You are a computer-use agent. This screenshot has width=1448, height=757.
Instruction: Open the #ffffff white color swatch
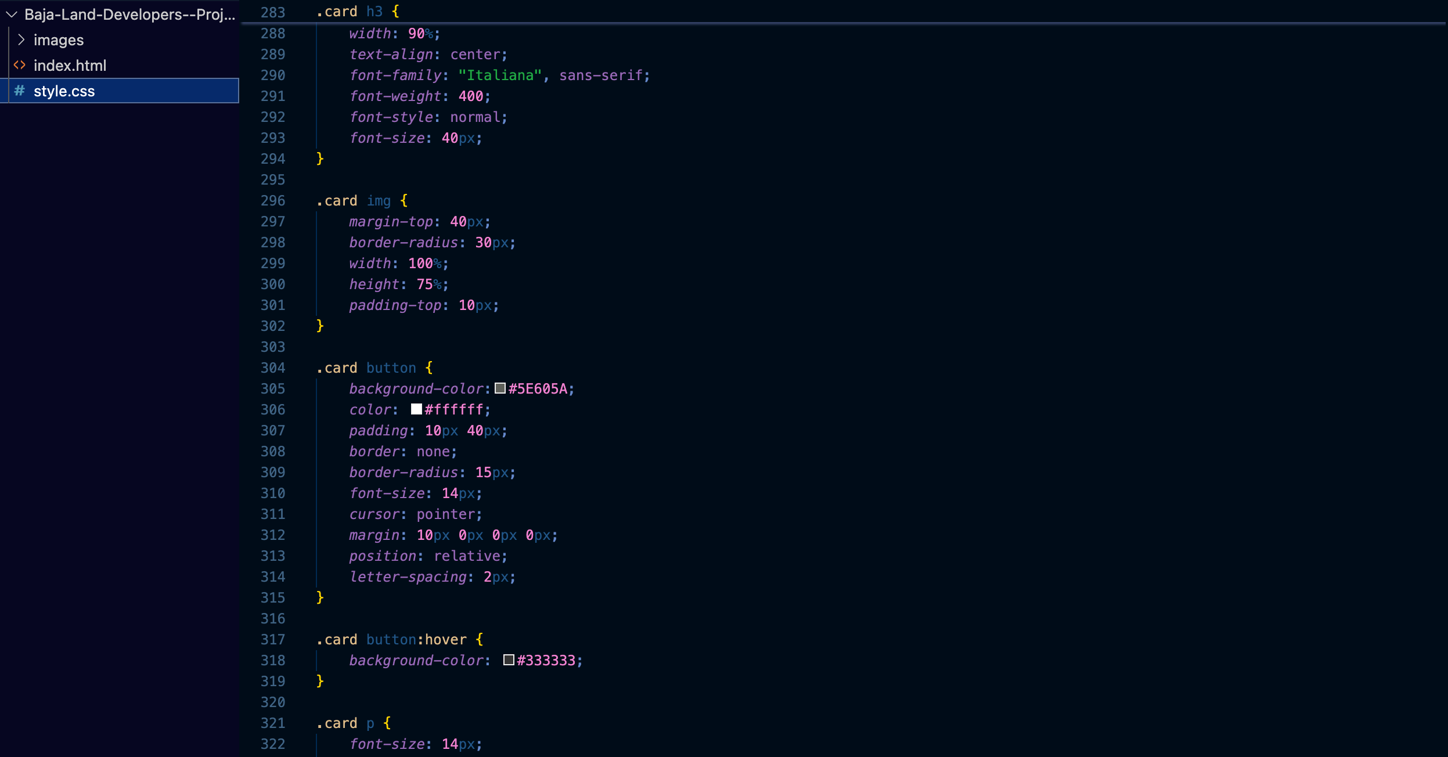(416, 409)
